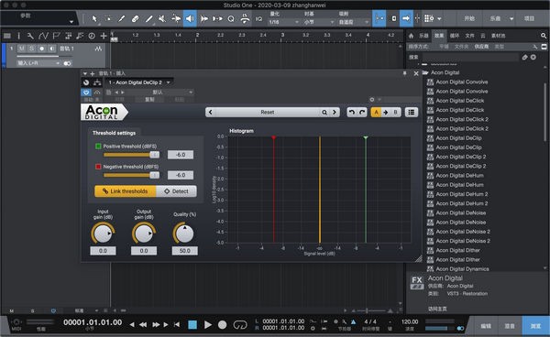Toggle loop mode in transport bar

click(240, 325)
